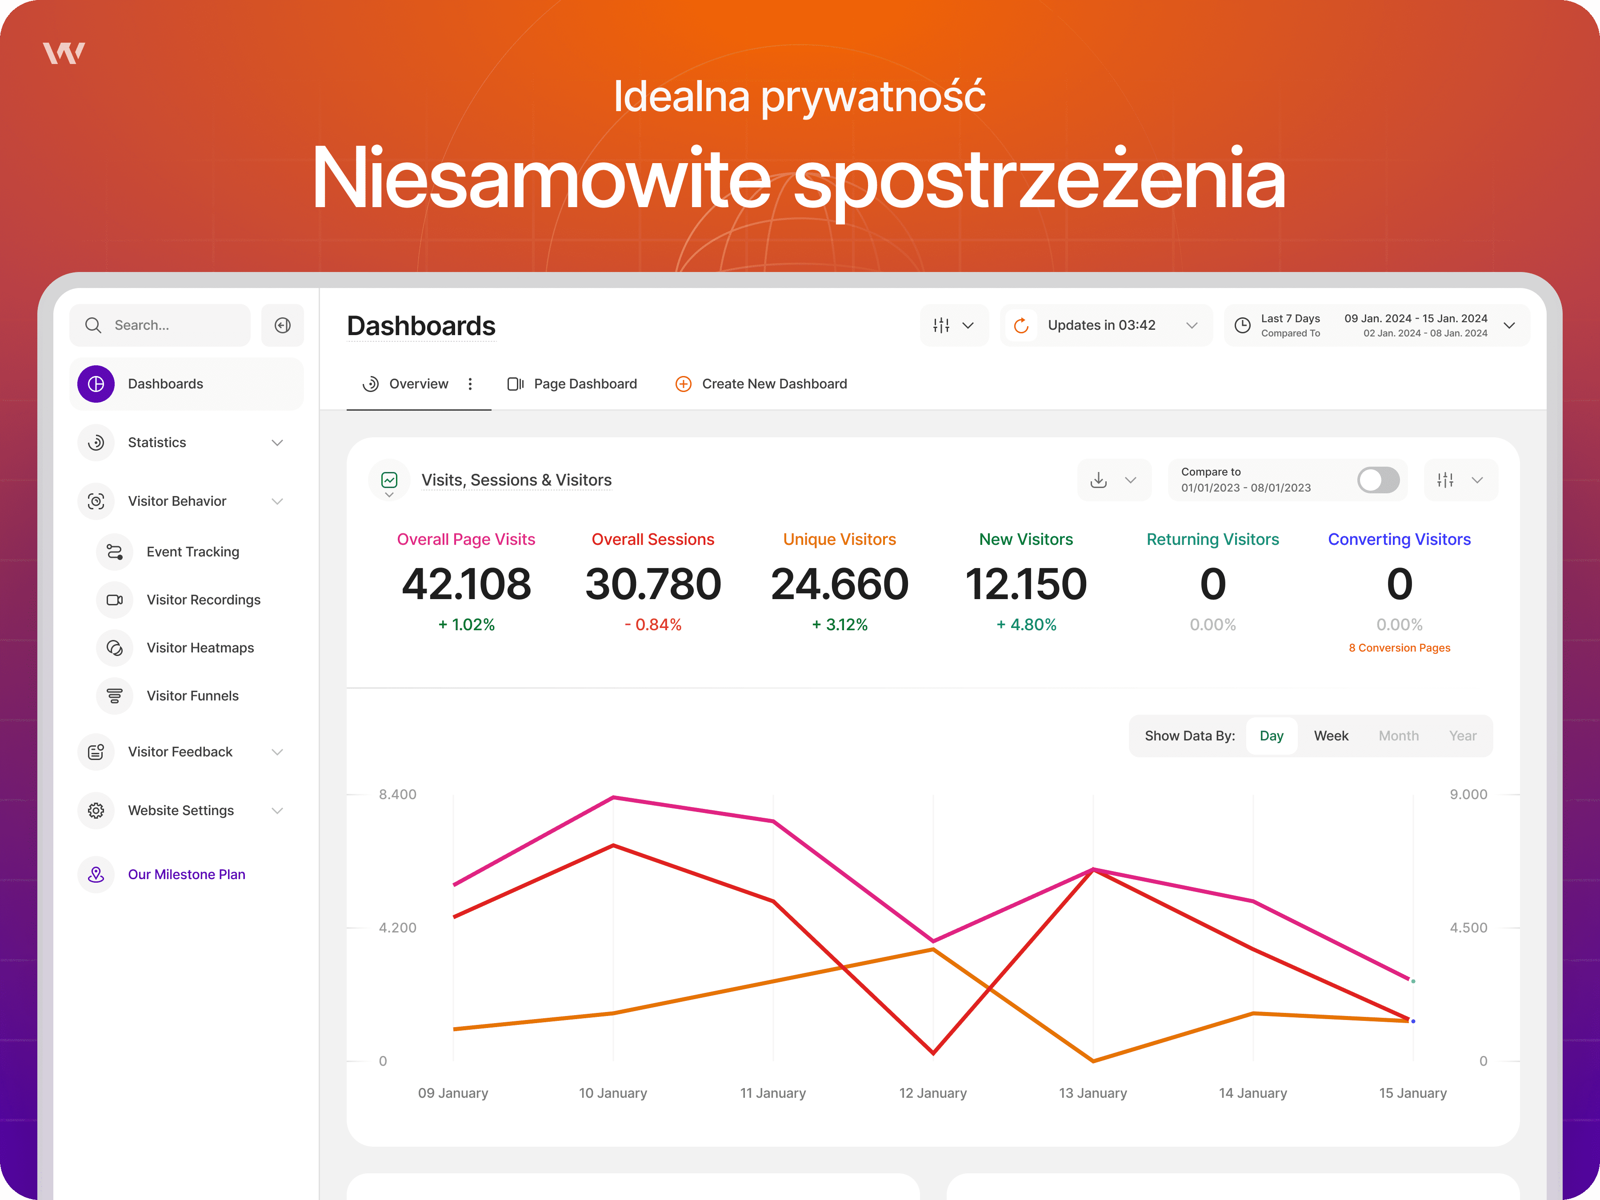The height and width of the screenshot is (1200, 1600).
Task: Open the download options chevron
Action: [1131, 480]
